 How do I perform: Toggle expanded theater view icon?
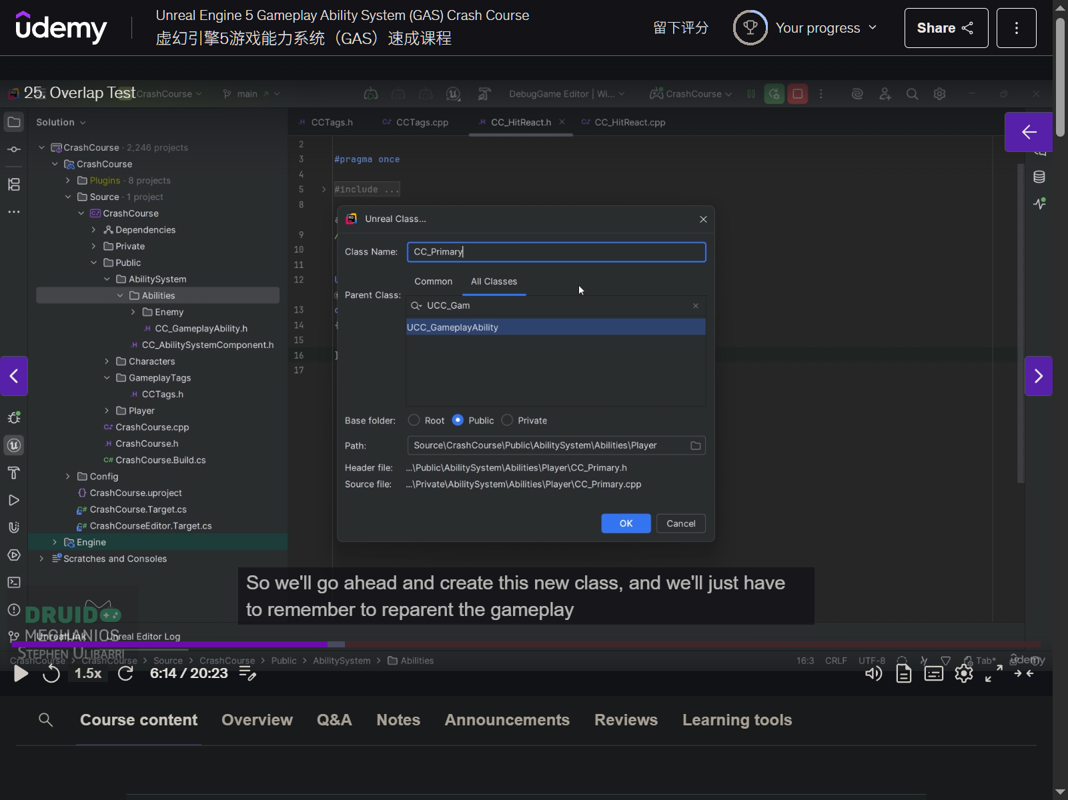click(1023, 673)
